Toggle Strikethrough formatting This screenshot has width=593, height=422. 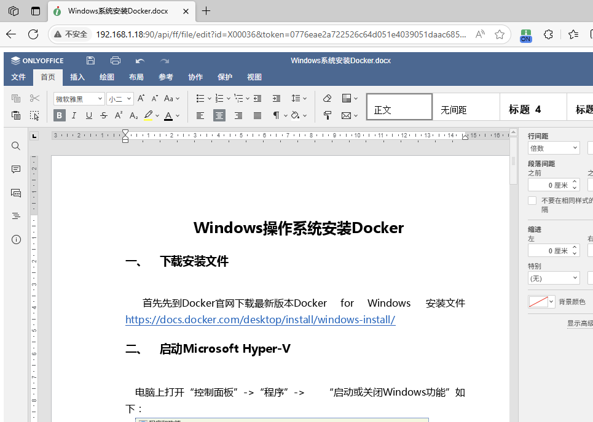104,115
